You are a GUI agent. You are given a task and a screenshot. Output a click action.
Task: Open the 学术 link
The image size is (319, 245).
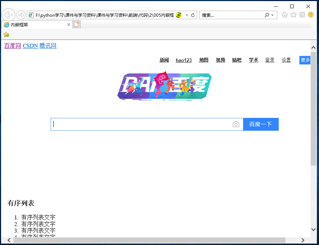tap(253, 60)
